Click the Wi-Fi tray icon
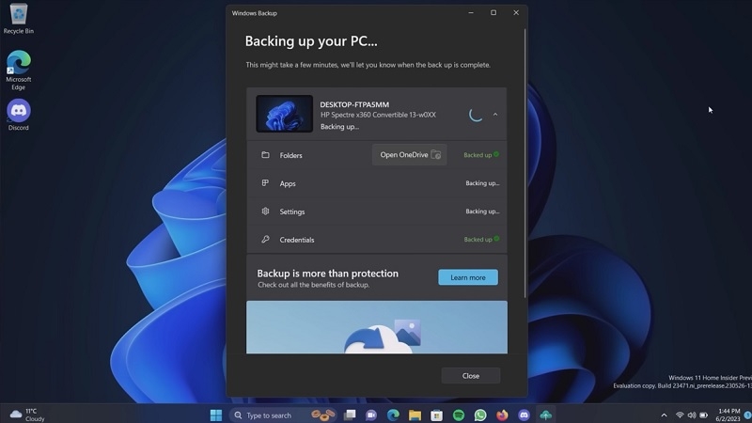 [x=680, y=415]
